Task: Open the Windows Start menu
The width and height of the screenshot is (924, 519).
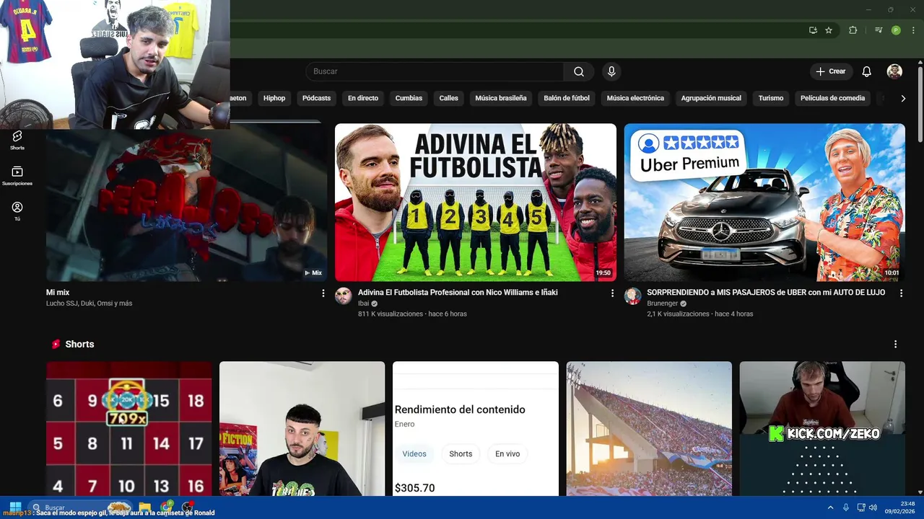Action: click(x=15, y=507)
